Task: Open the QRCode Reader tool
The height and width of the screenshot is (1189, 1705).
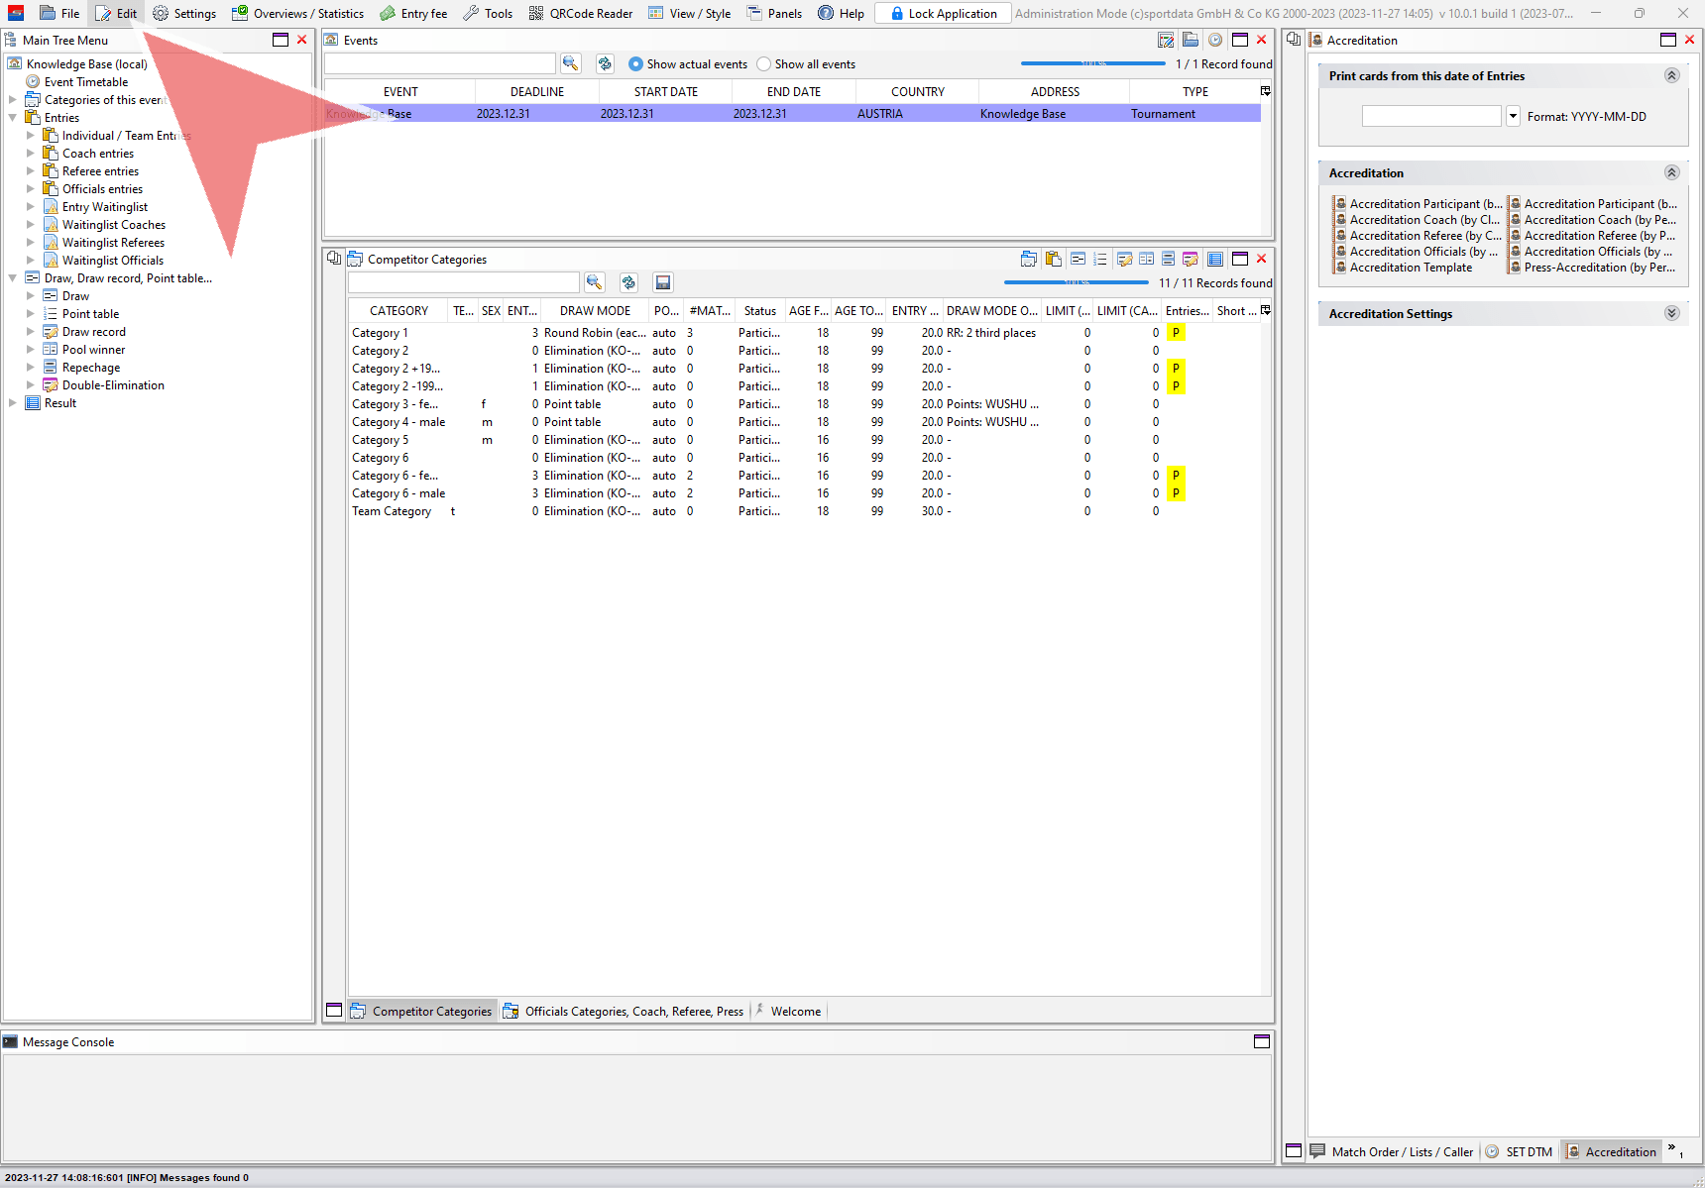Action: coord(581,13)
